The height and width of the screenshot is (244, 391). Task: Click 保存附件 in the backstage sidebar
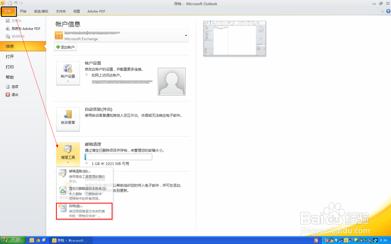click(15, 36)
